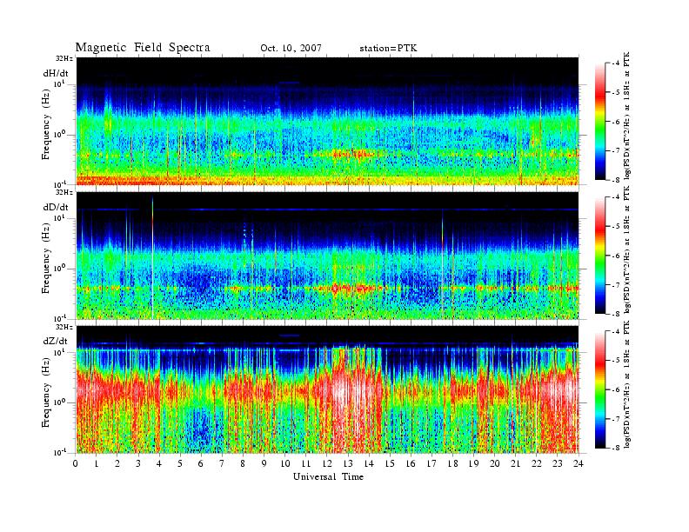Click the "-6" value on the dD/dt color scale
This screenshot has width=689, height=532.
click(614, 256)
